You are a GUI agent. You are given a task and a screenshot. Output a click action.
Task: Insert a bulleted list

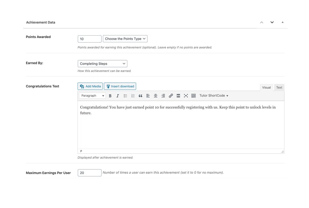125,96
